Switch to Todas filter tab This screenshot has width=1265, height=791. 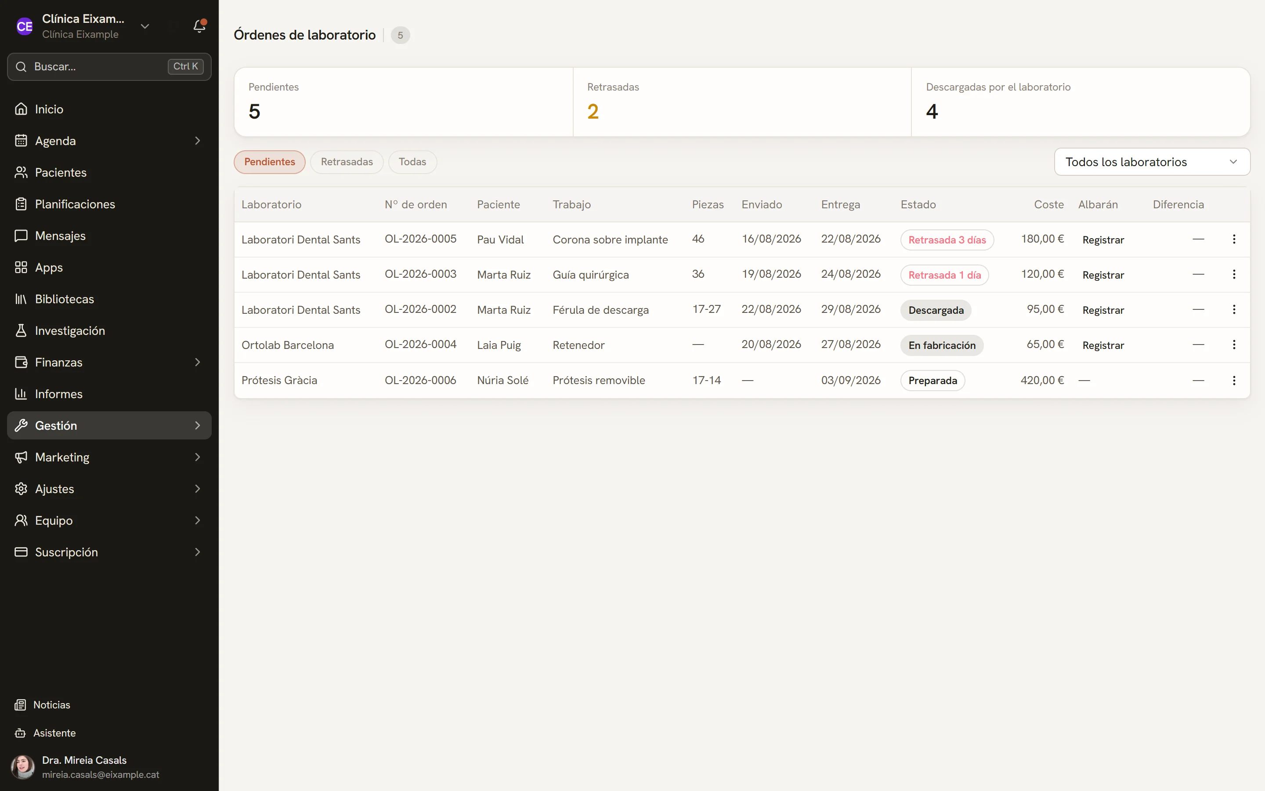412,162
